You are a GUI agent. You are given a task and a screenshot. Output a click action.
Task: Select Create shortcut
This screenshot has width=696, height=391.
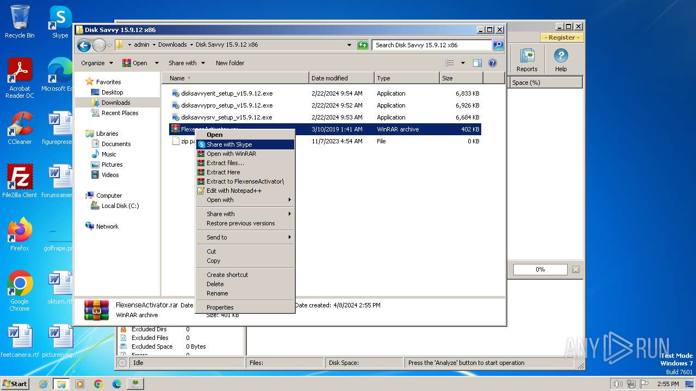245,275
